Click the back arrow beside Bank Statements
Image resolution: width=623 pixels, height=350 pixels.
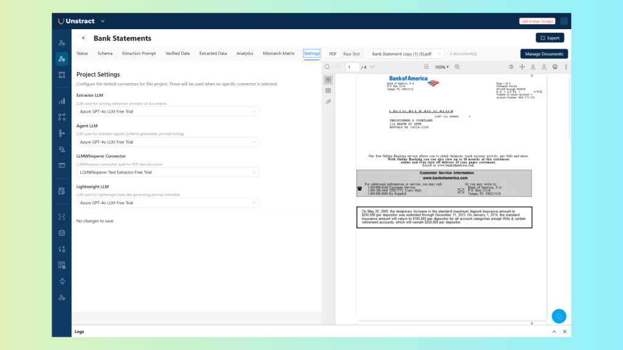coord(84,38)
